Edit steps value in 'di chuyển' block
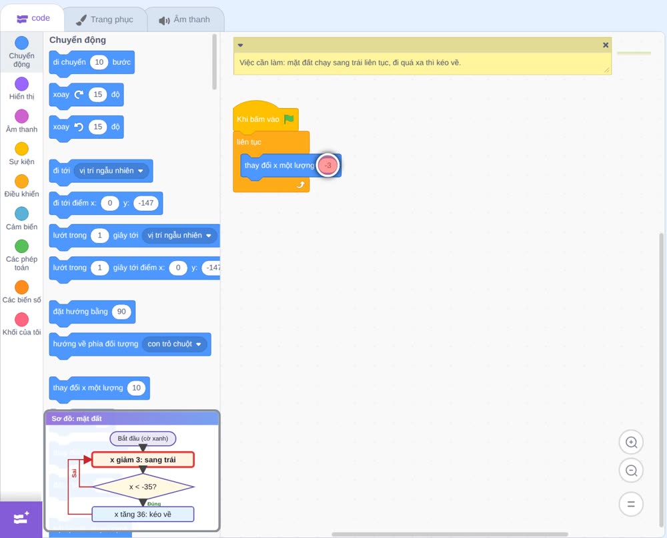 point(99,62)
